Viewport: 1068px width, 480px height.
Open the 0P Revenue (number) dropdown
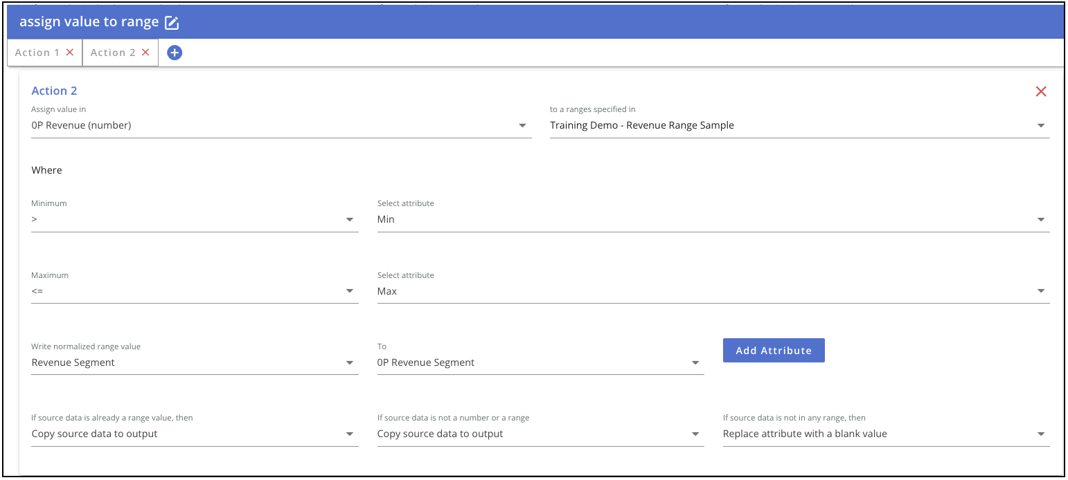(x=281, y=126)
